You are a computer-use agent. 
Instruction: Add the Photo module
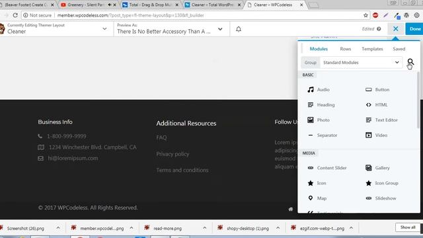point(319,120)
